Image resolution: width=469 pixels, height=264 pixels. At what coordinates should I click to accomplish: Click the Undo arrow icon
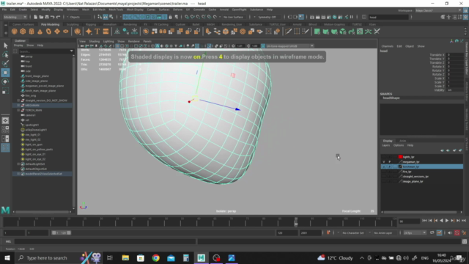[x=52, y=17]
